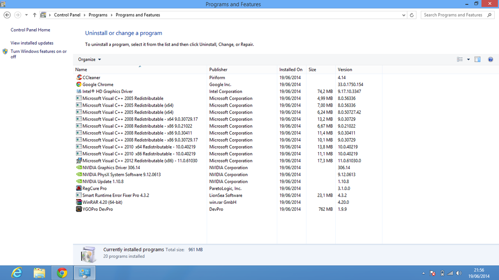Viewport: 499px width, 280px height.
Task: Click the 74,2 MB size cell
Action: [x=325, y=91]
